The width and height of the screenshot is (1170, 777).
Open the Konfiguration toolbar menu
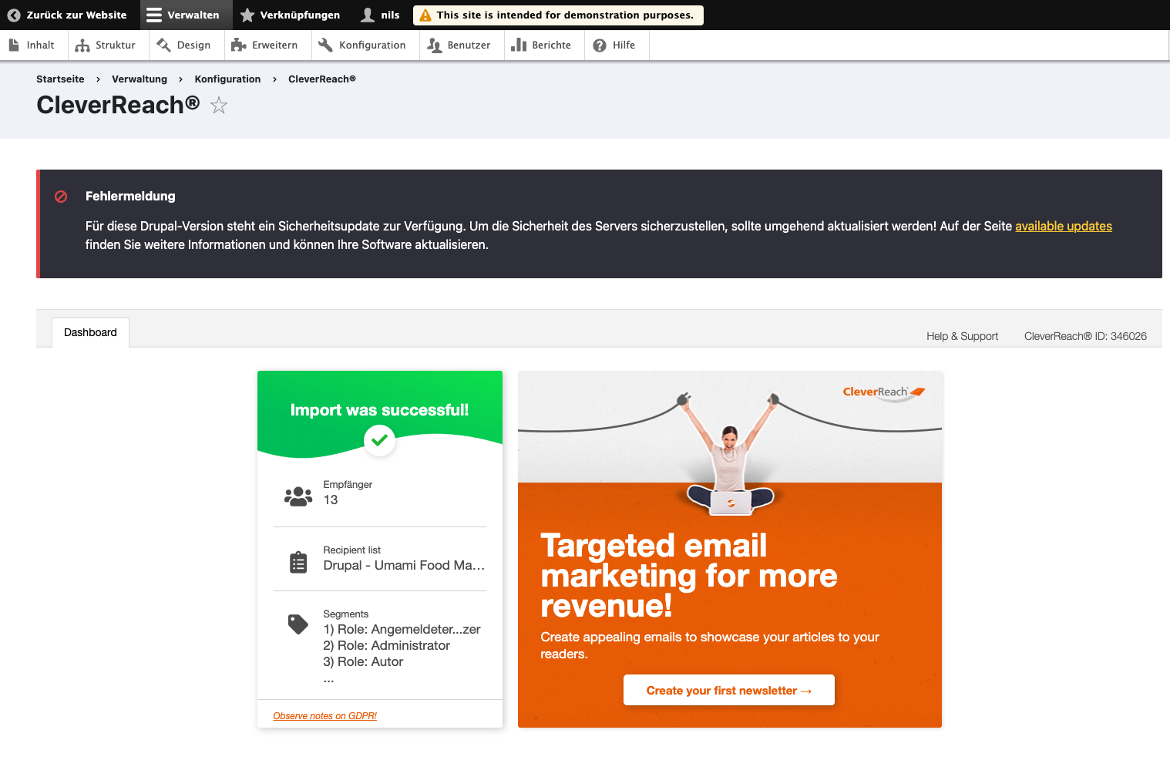coord(366,45)
